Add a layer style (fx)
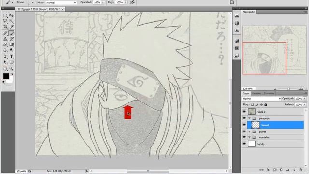 [268, 170]
